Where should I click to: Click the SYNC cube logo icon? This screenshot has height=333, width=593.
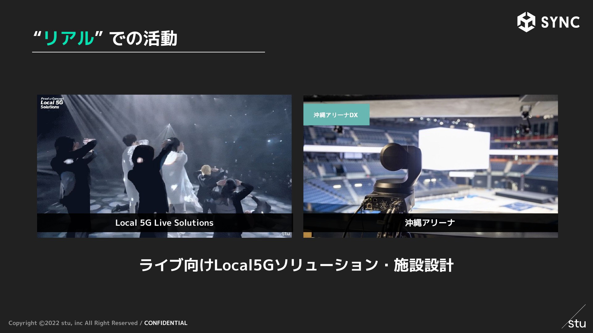pos(526,22)
